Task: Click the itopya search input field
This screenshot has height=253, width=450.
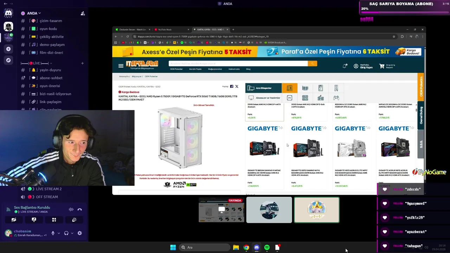Action: 238,64
